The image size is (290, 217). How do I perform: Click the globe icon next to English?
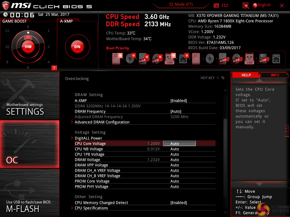point(255,5)
